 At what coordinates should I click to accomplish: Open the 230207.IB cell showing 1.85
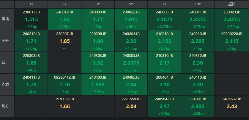(64, 41)
